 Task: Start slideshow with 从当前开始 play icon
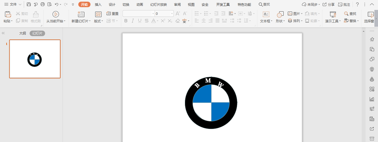[x=56, y=14]
